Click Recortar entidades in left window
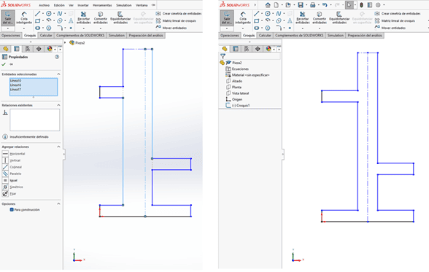 [x=83, y=18]
